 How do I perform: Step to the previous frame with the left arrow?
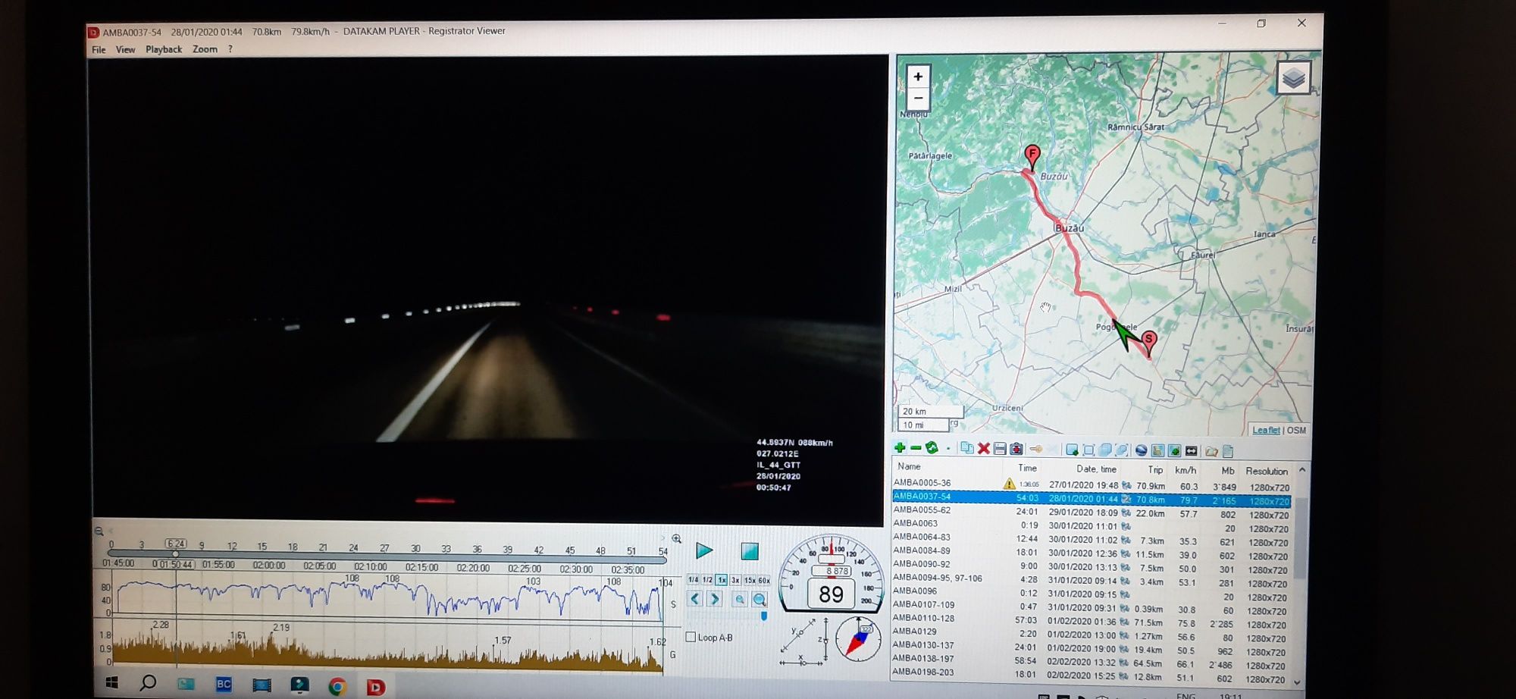click(x=695, y=599)
